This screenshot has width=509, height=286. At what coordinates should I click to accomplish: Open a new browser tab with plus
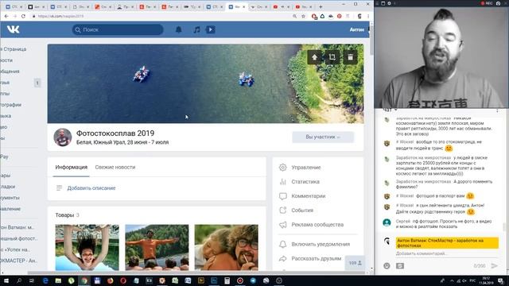[321, 6]
